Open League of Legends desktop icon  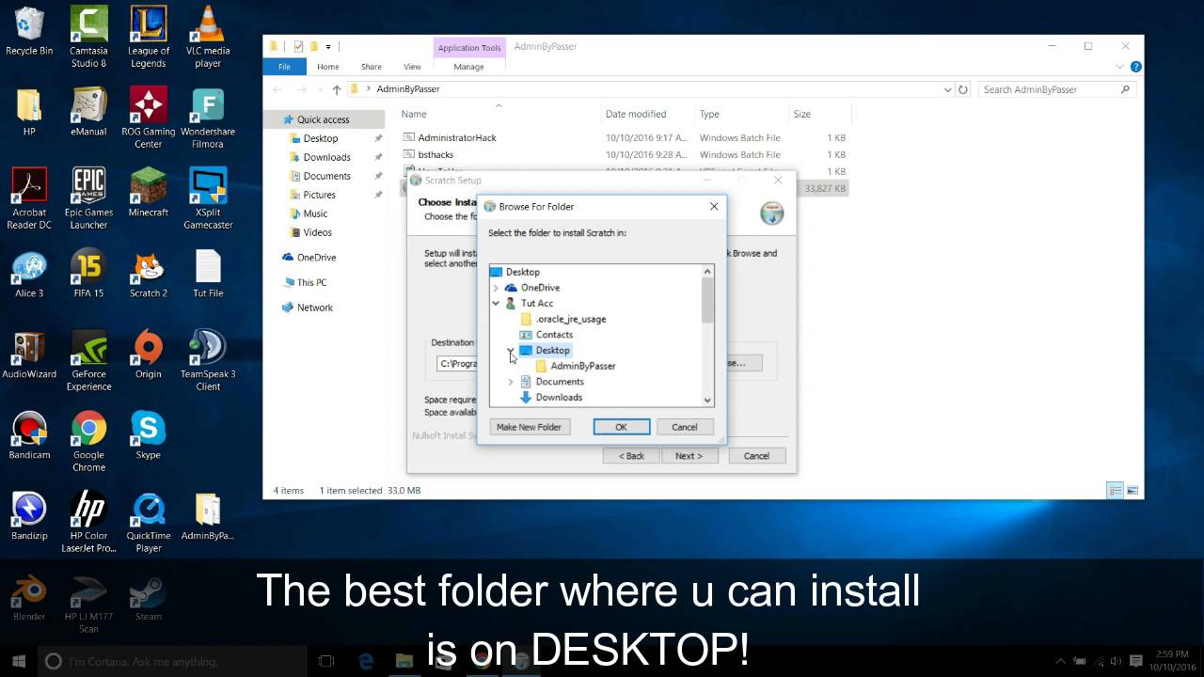point(148,38)
